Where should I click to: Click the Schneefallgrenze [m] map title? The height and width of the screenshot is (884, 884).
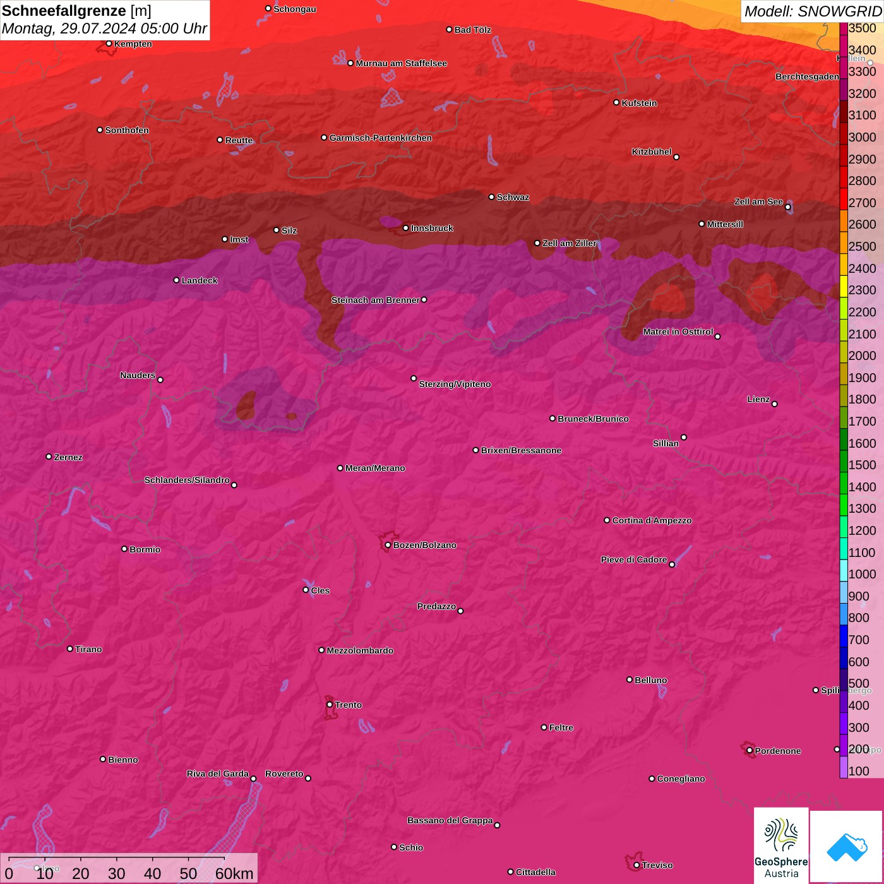click(76, 11)
